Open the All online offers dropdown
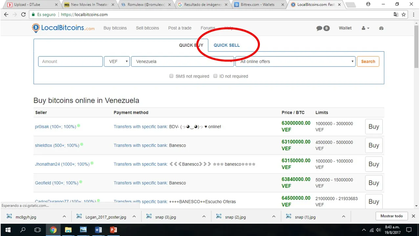Image resolution: width=420 pixels, height=236 pixels. [x=295, y=61]
